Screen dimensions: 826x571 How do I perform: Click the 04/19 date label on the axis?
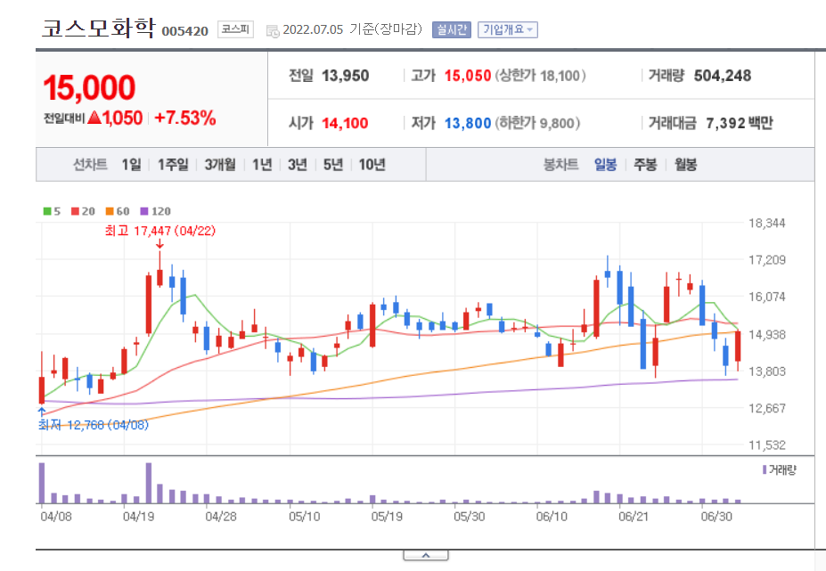click(138, 517)
